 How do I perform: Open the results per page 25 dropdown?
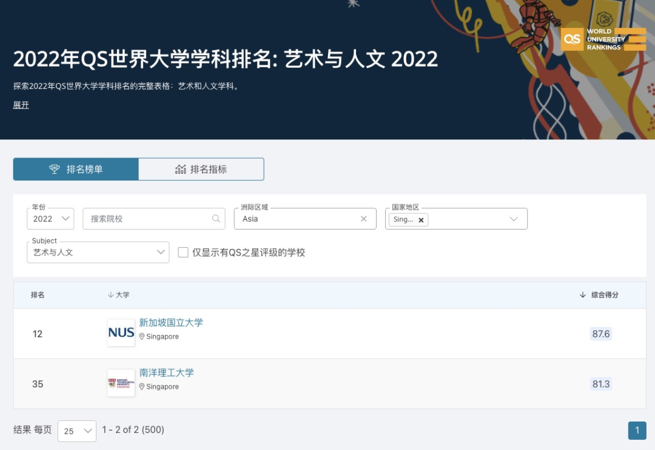click(x=77, y=431)
